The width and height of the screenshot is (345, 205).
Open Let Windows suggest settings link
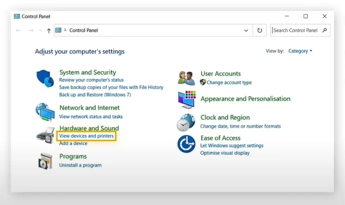click(231, 146)
